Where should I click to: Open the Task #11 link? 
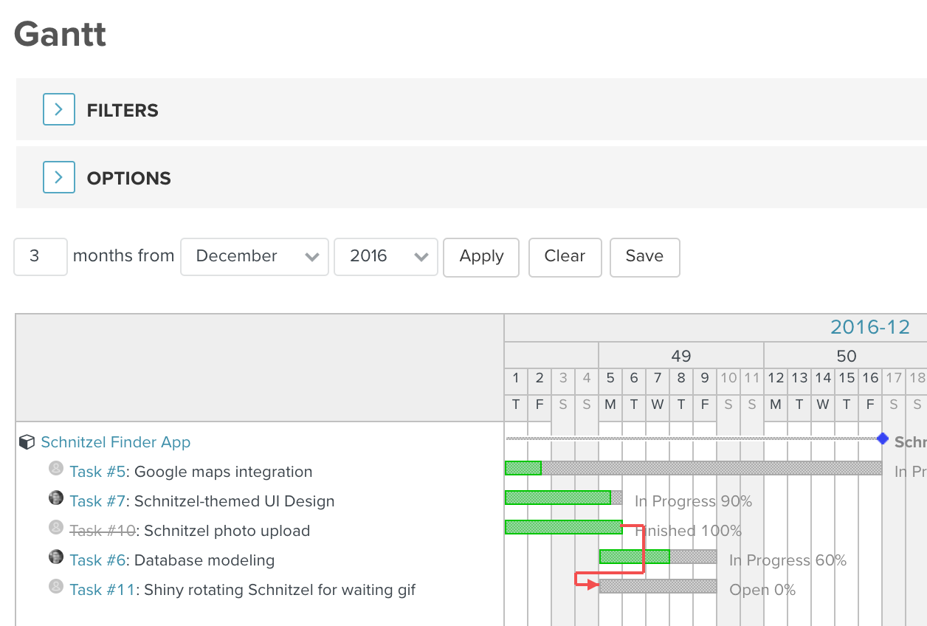click(103, 590)
